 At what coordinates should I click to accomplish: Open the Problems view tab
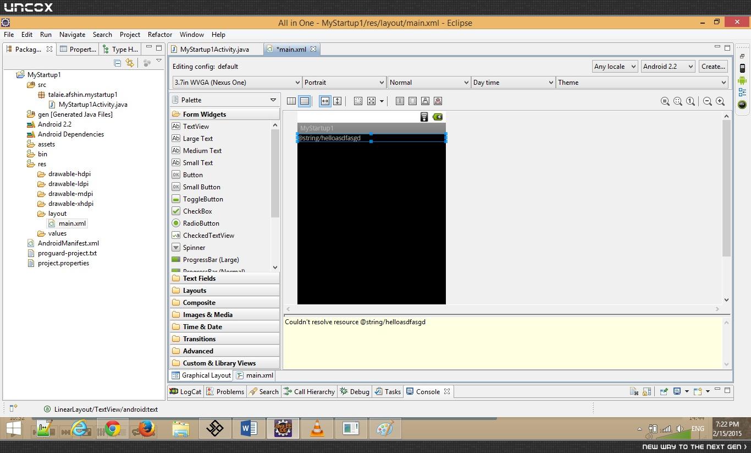pos(225,392)
